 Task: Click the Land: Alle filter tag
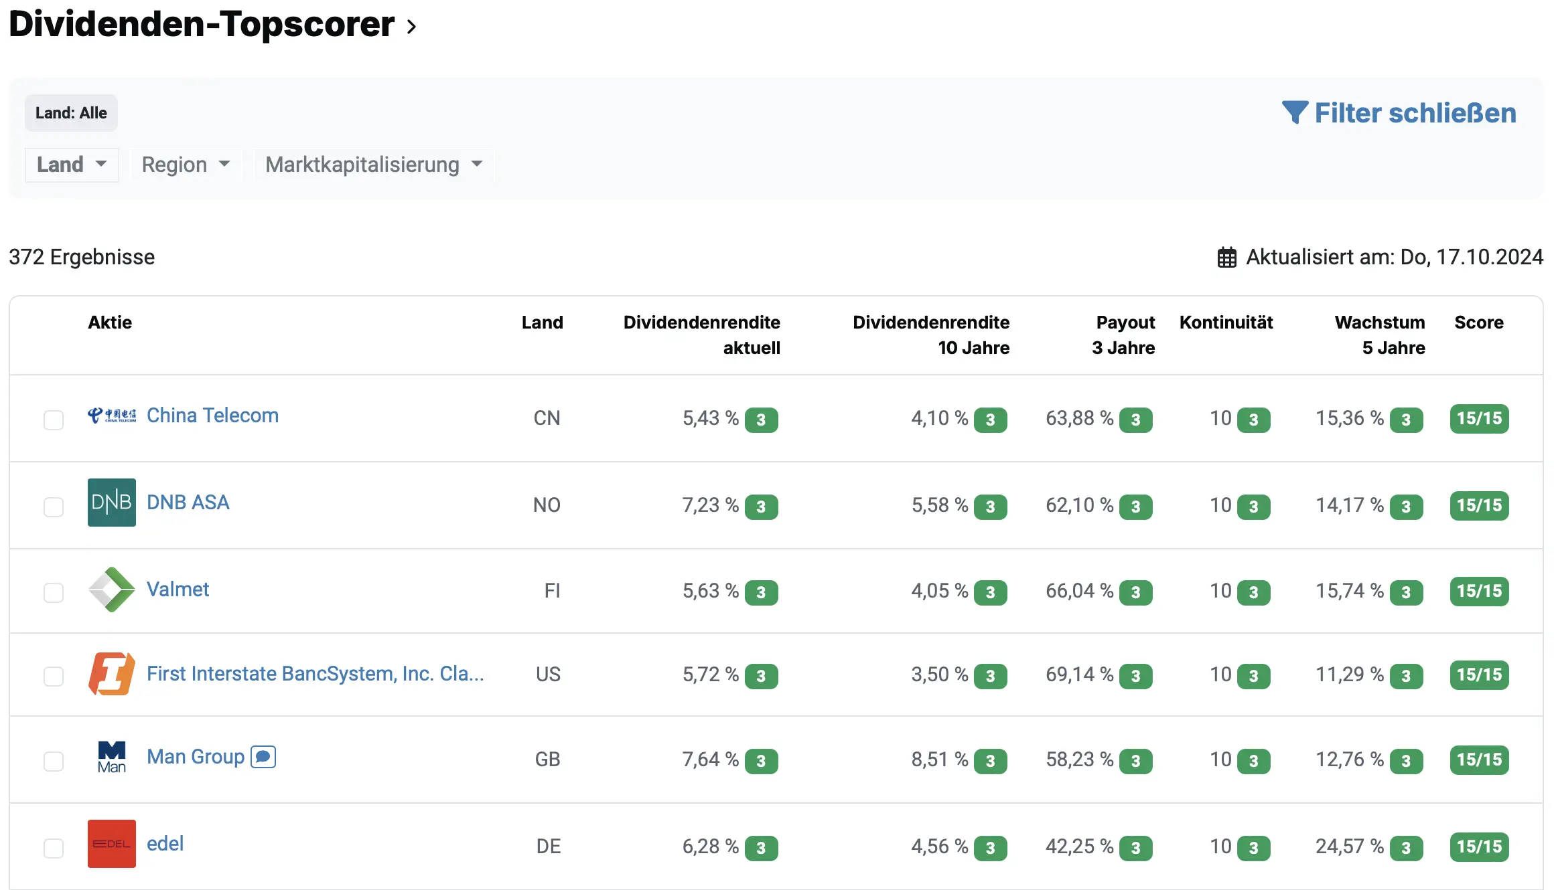(x=71, y=113)
